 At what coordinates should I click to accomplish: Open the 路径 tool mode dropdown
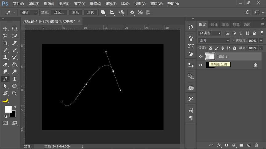point(29,12)
